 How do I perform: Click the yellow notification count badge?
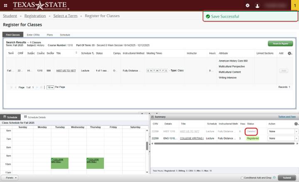coord(294,5)
